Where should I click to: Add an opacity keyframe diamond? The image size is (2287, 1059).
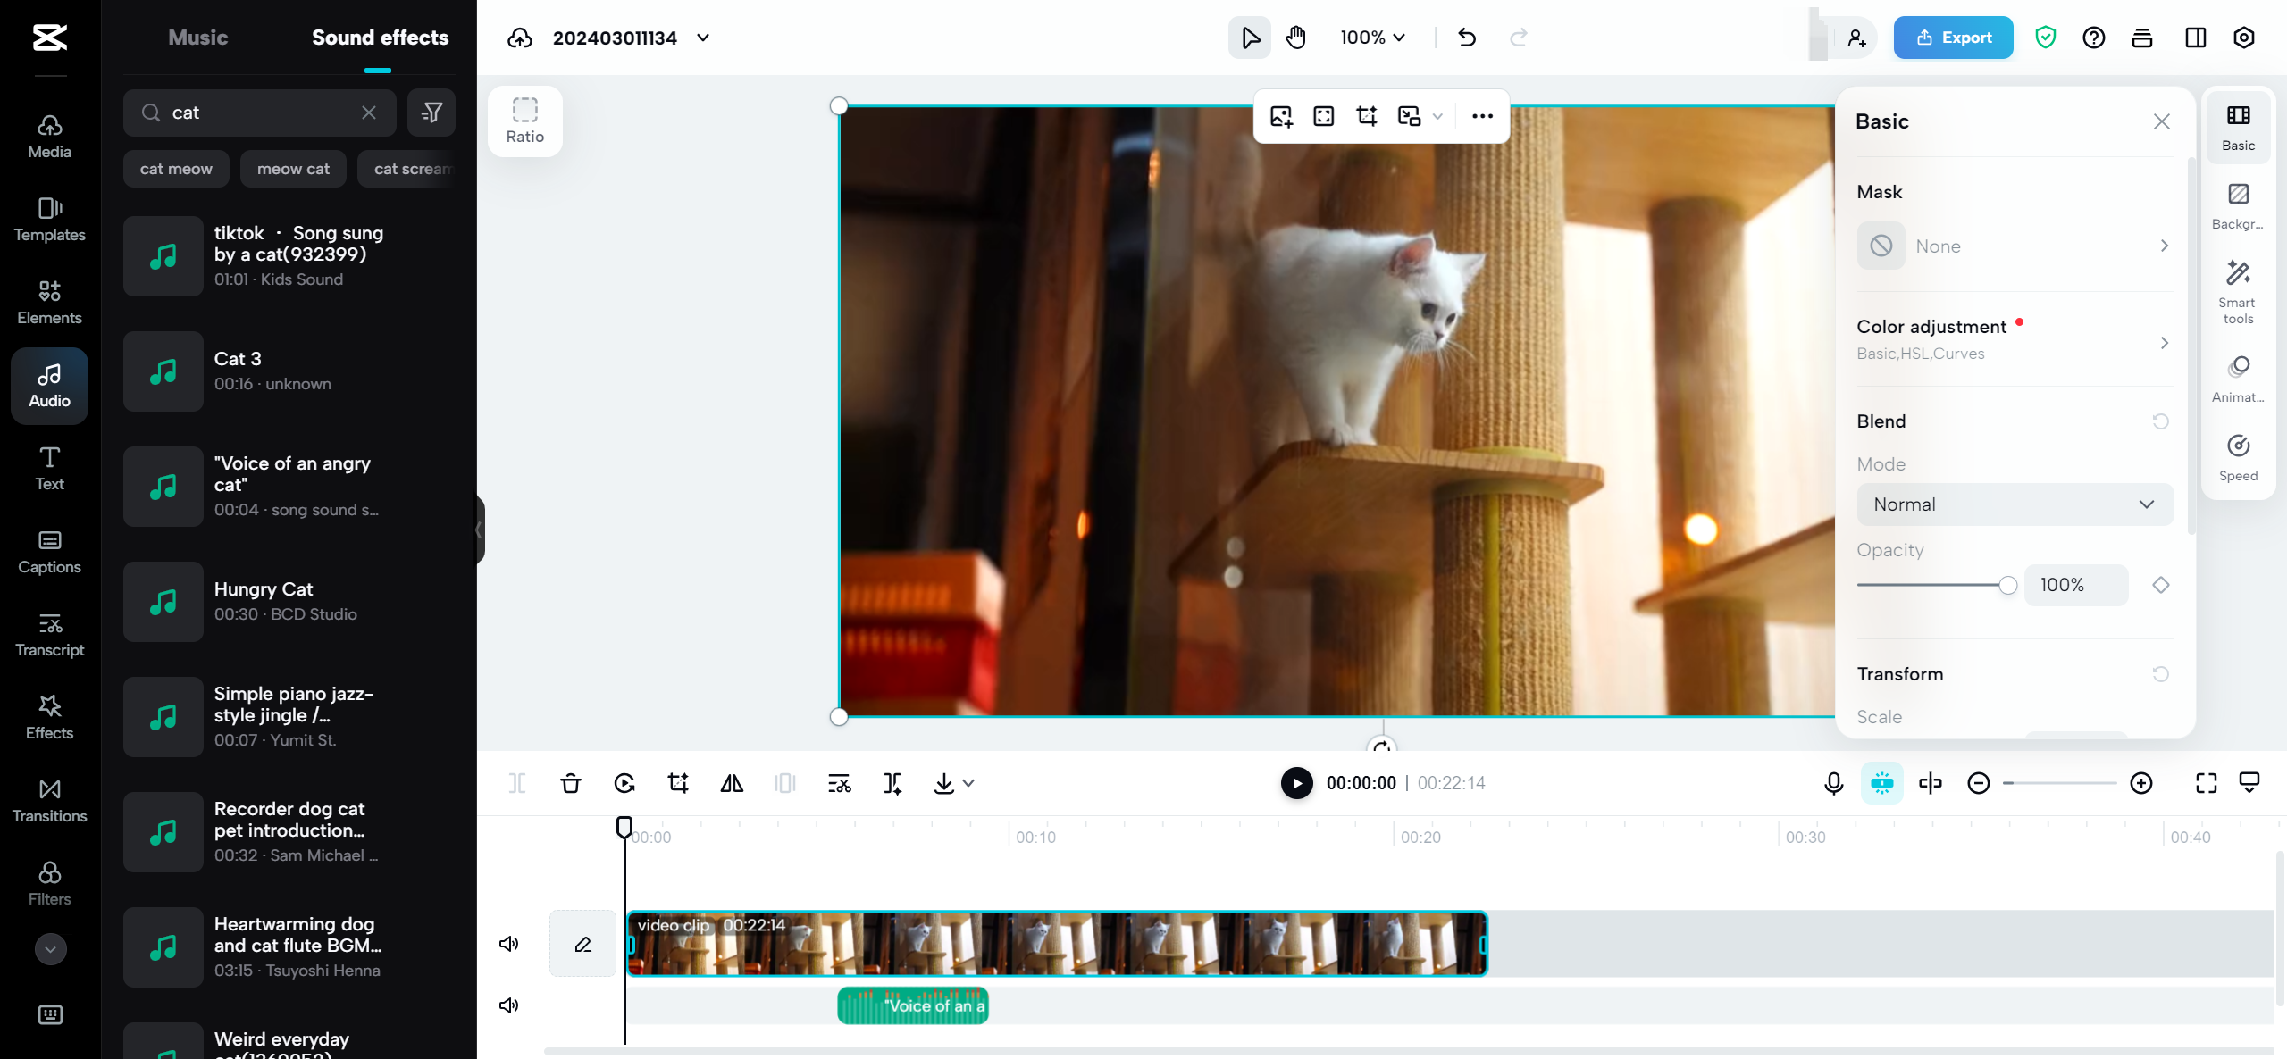pos(2161,585)
